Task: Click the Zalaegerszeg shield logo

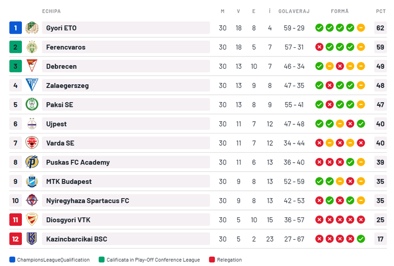Action: 32,85
